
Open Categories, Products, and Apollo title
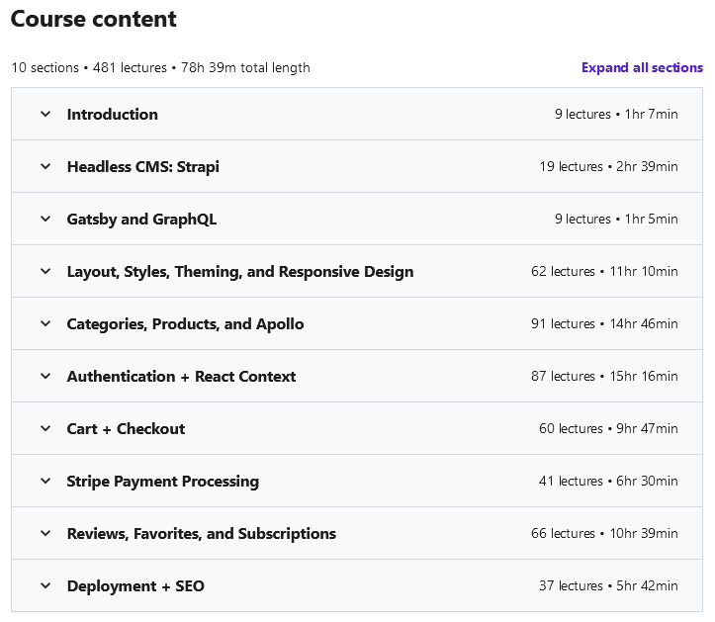coord(185,323)
